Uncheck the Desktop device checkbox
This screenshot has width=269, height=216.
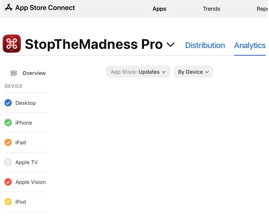click(x=8, y=103)
